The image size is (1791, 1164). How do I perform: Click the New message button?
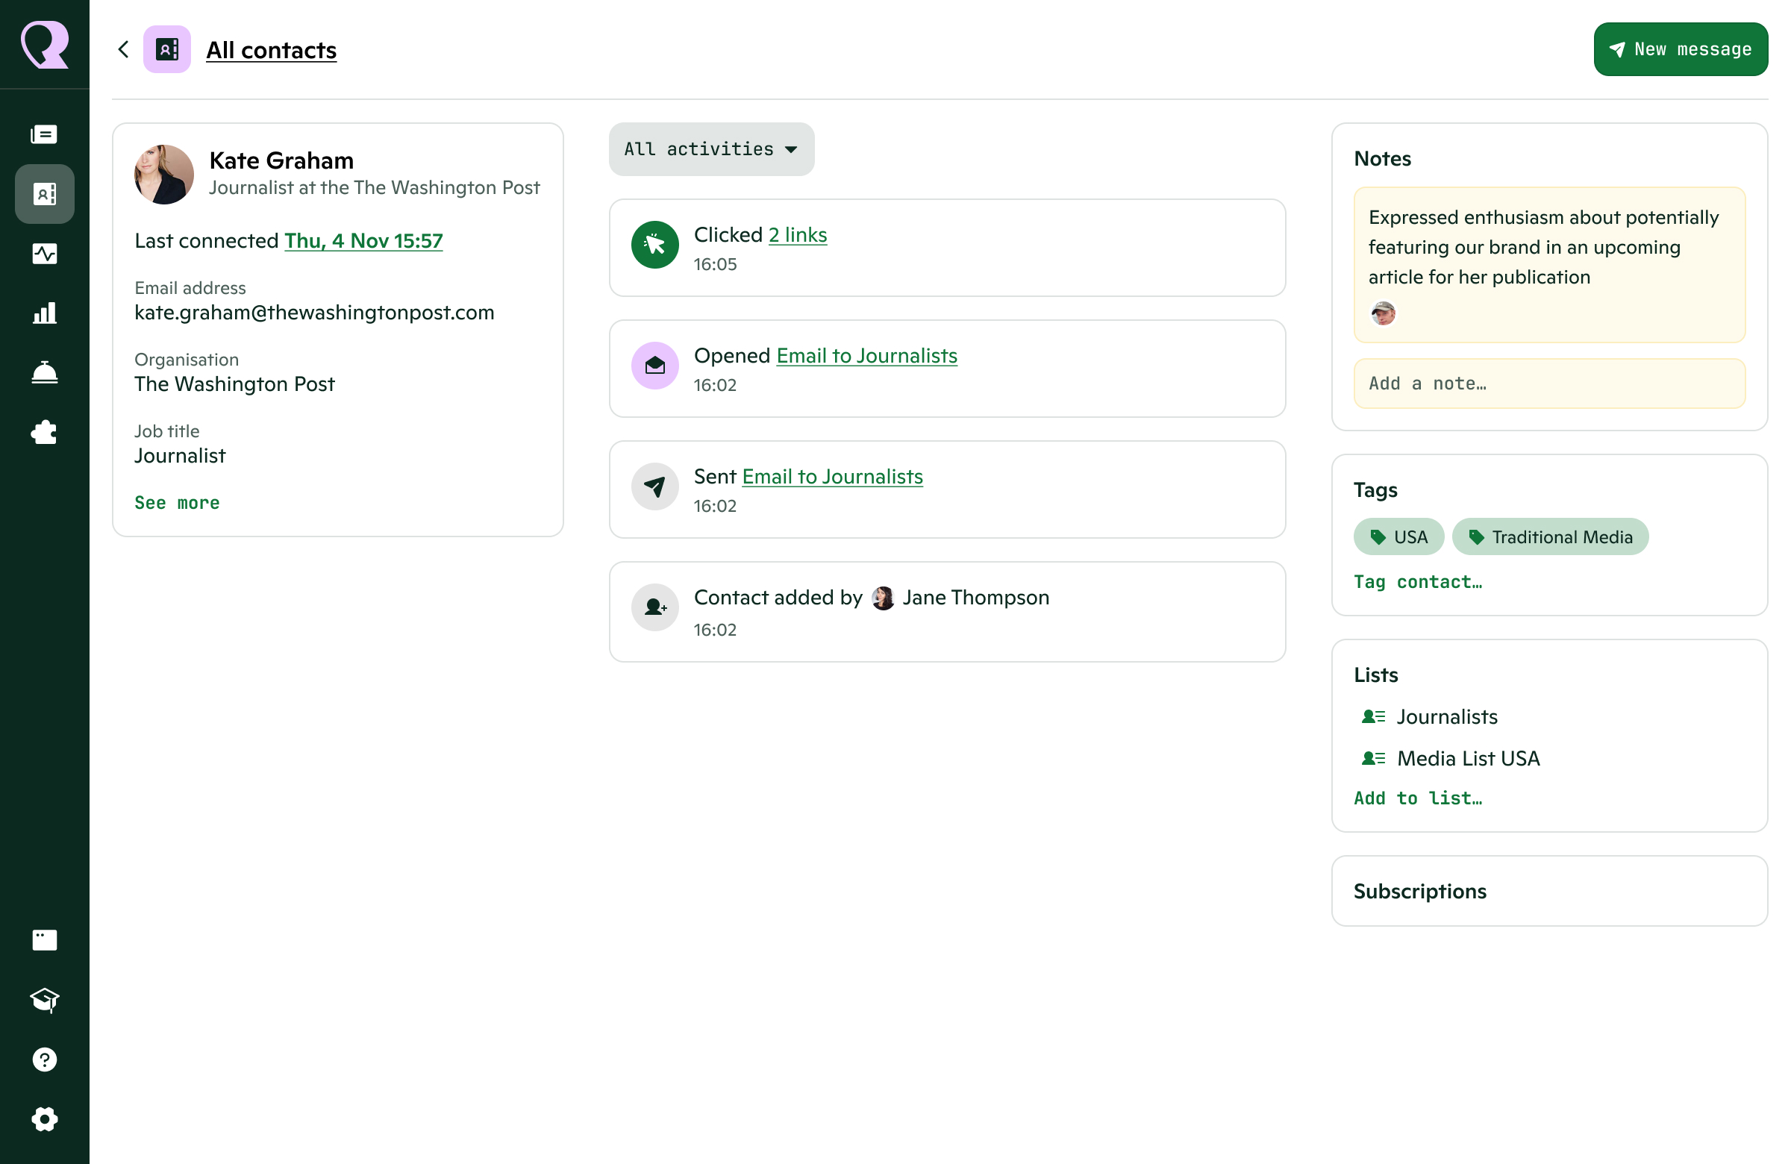[1680, 50]
